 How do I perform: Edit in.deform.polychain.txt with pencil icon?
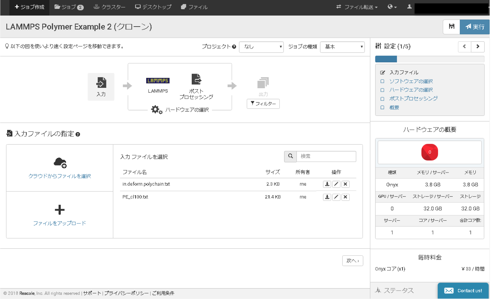336,184
